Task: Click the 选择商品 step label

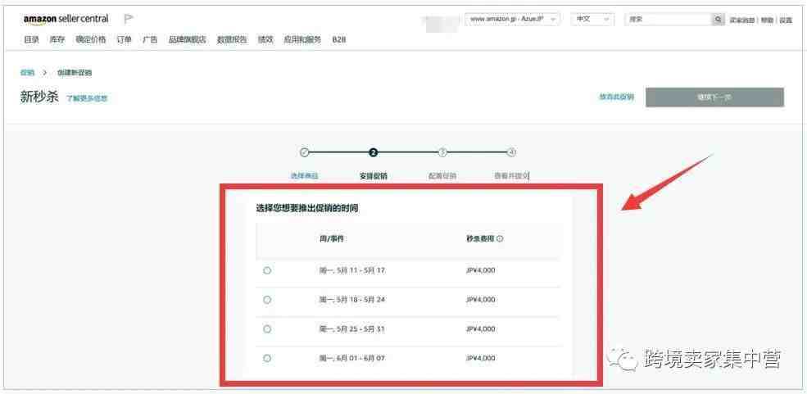Action: [304, 176]
